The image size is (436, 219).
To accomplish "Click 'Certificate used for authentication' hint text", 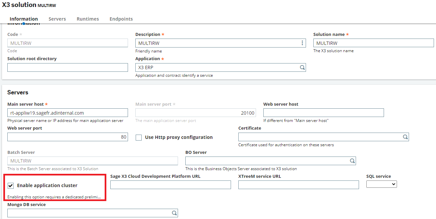I will 286,145.
